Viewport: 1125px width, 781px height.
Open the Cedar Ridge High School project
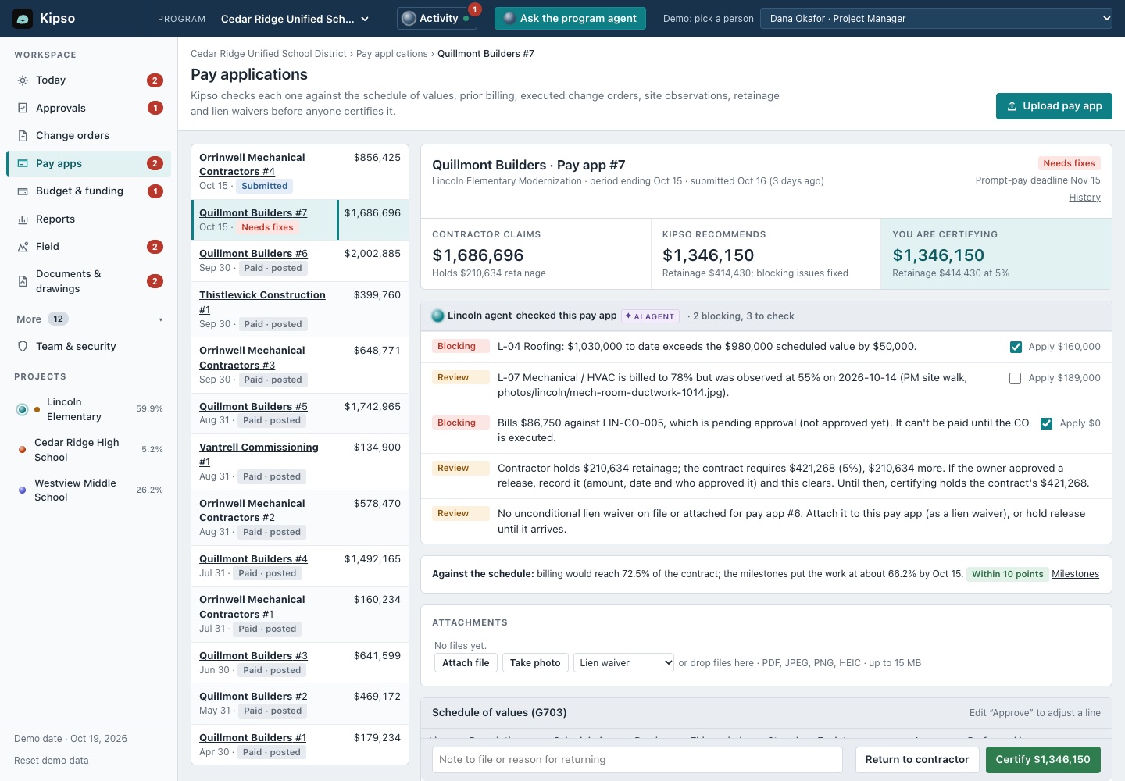pos(88,450)
